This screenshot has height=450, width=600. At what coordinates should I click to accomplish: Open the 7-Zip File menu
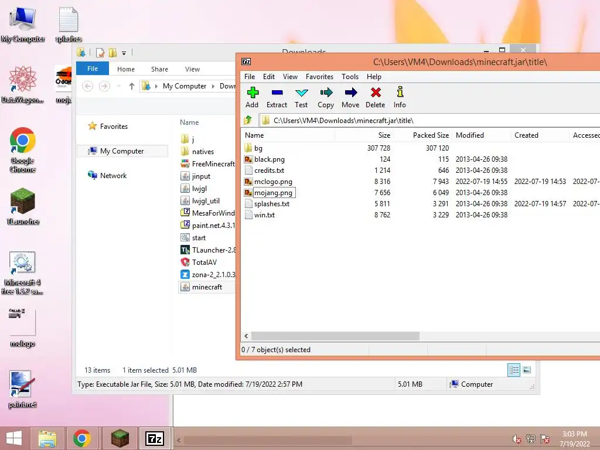tap(250, 77)
